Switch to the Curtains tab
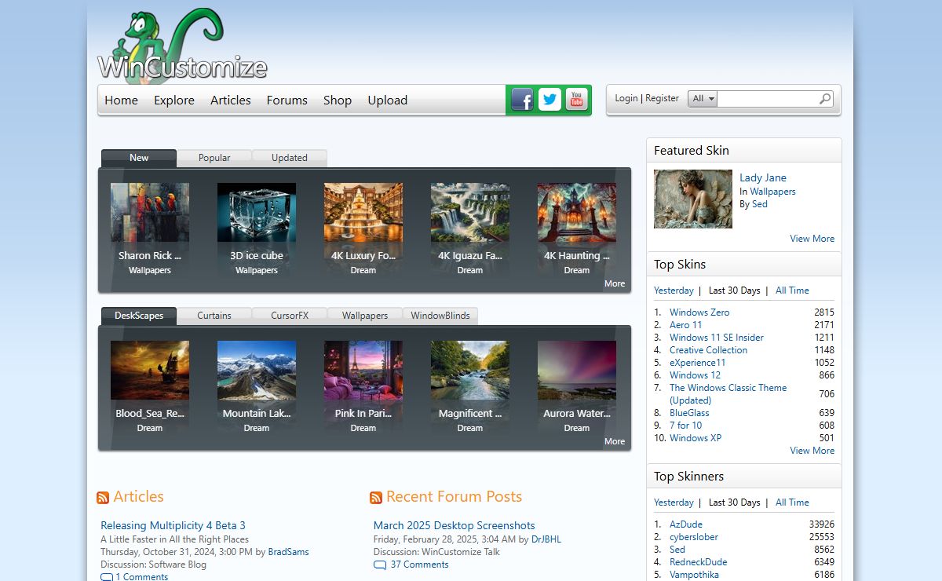The width and height of the screenshot is (942, 581). (x=214, y=316)
